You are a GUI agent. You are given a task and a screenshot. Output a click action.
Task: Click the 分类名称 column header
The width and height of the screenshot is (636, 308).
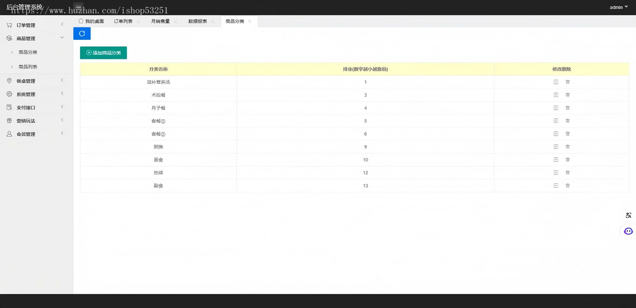[x=158, y=69]
